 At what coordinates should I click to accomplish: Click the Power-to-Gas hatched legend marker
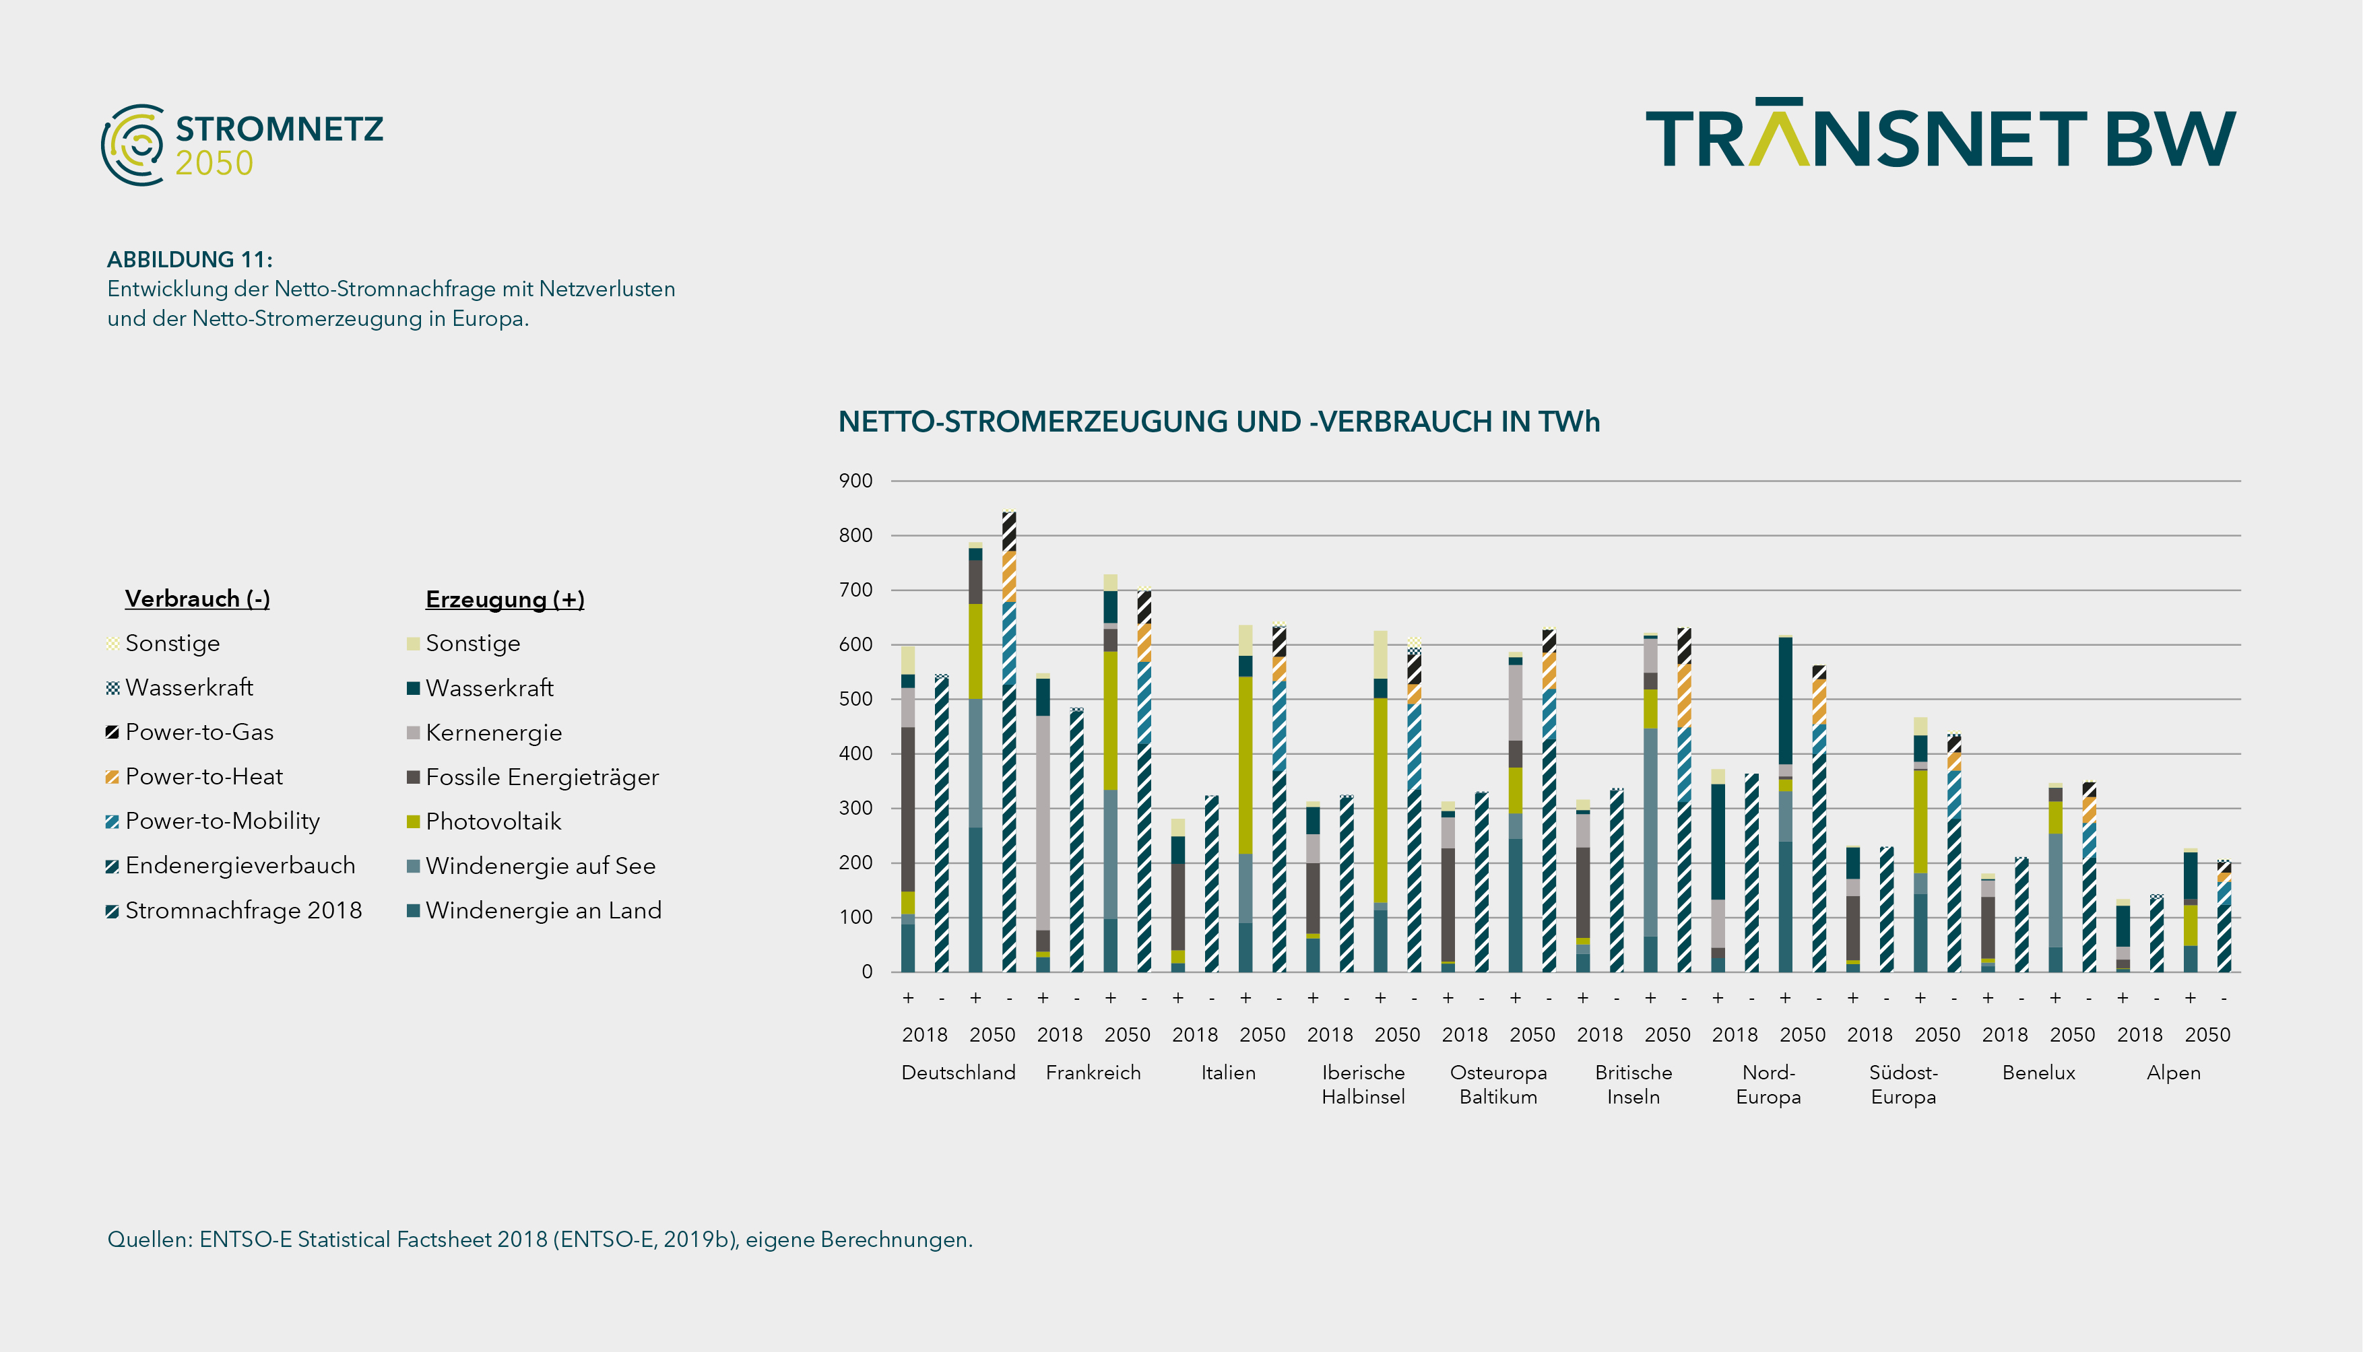point(112,732)
